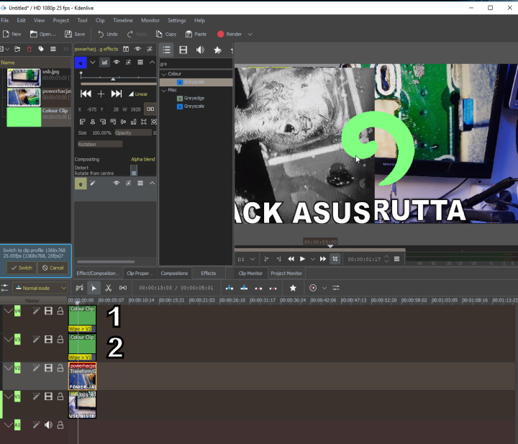518x444 pixels.
Task: Open the Timeline menu
Action: pyautogui.click(x=122, y=20)
